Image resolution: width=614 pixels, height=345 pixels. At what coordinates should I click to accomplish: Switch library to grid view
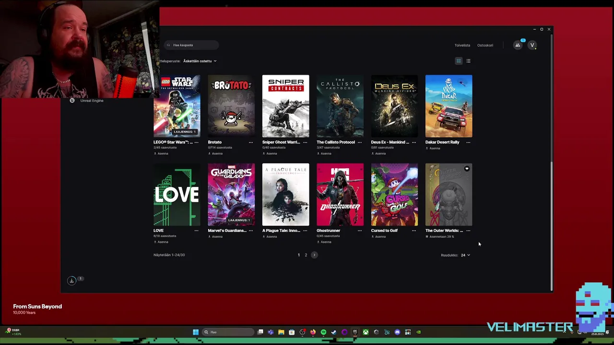click(x=459, y=61)
